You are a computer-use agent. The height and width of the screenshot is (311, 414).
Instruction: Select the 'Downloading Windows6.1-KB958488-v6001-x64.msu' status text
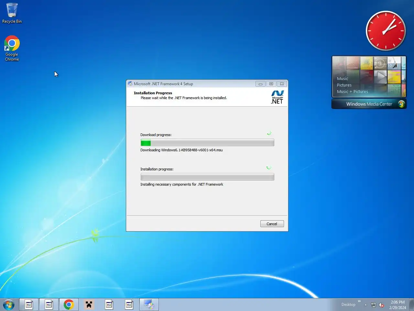click(x=181, y=150)
